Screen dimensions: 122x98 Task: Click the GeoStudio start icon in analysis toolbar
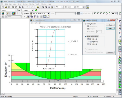pos(3,14)
